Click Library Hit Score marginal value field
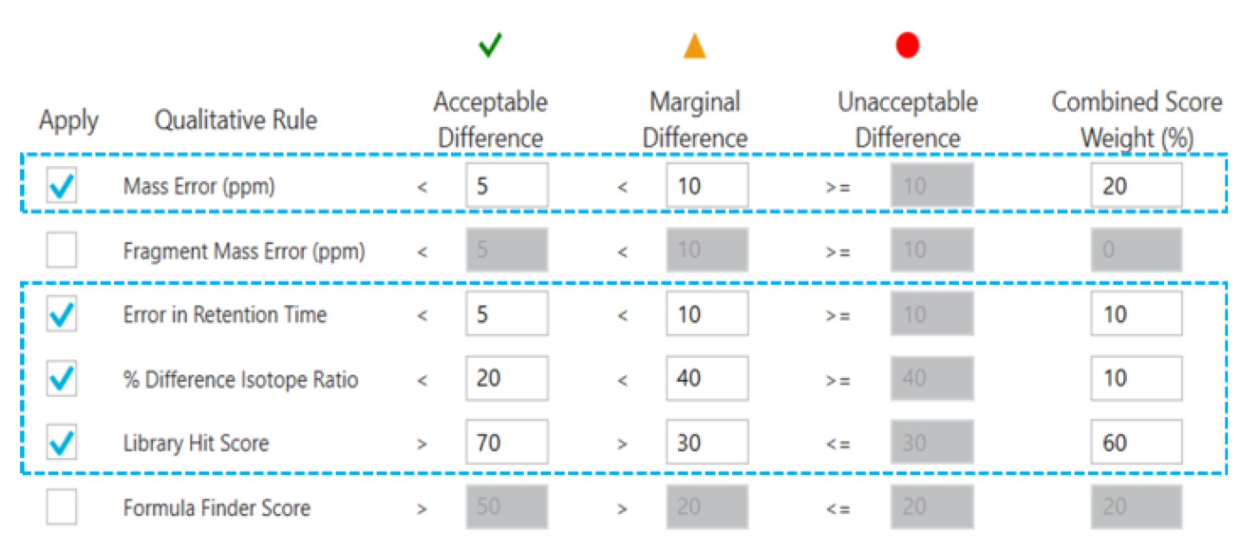This screenshot has width=1235, height=548. 707,442
